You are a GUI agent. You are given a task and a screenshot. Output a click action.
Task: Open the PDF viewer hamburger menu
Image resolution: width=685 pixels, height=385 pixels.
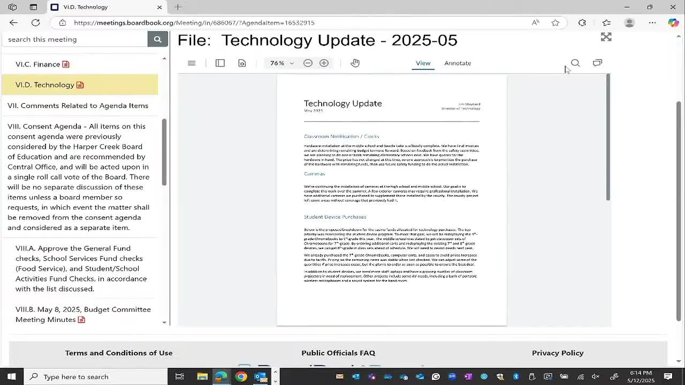(x=192, y=63)
